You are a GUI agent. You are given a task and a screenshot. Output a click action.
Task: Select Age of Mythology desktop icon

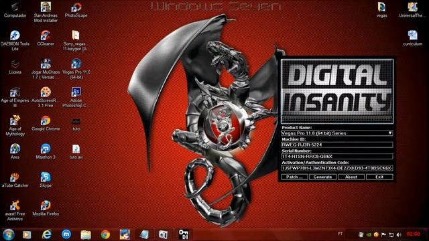pos(15,126)
